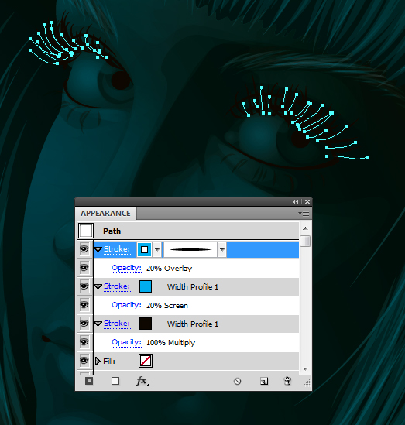Click the panel resize grip corner
405x425 pixels.
(x=307, y=383)
